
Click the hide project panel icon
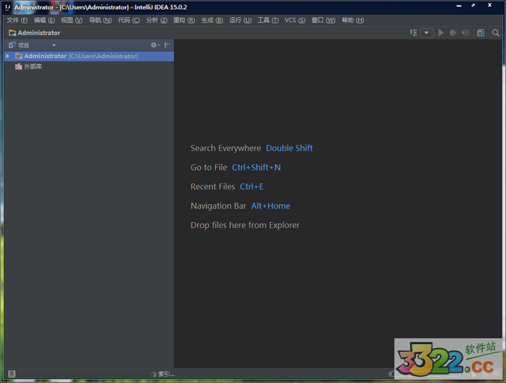[x=167, y=45]
